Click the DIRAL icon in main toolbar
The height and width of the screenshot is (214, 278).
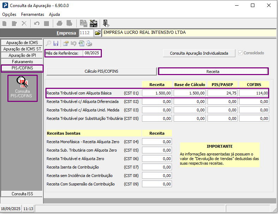(x=94, y=24)
